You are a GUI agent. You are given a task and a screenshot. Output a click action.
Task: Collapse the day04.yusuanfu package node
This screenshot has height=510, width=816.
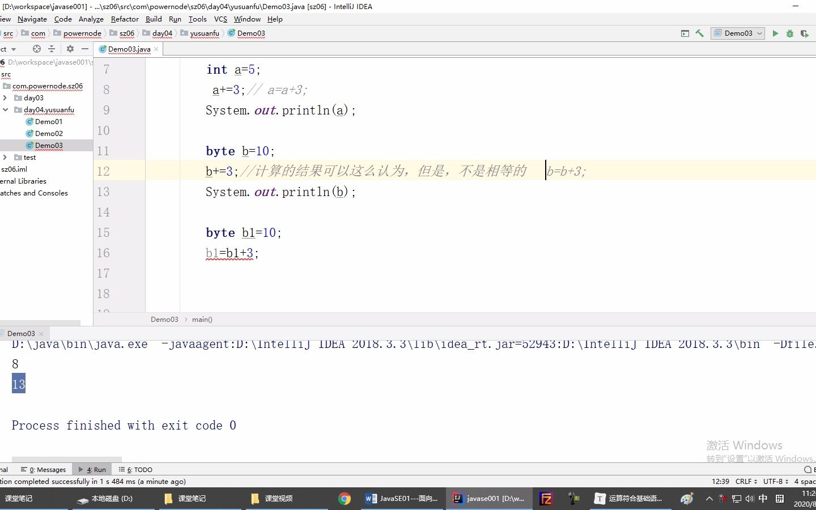tap(5, 109)
